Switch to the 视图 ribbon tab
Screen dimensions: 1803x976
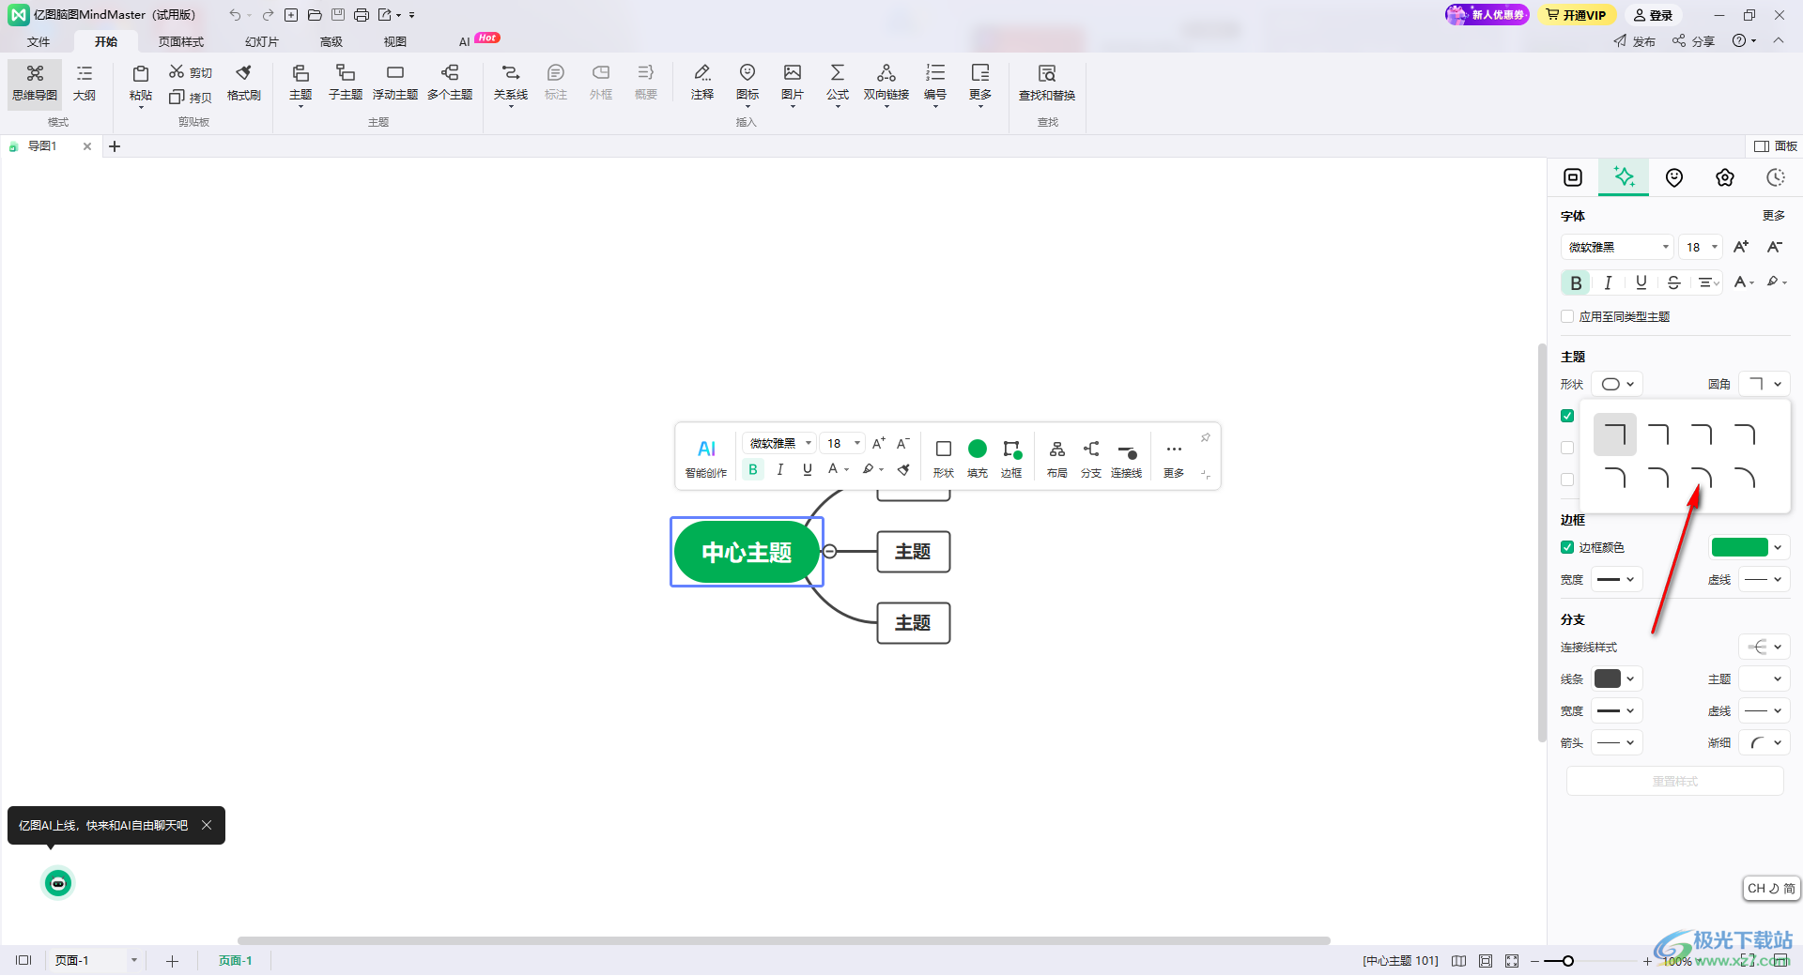395,41
